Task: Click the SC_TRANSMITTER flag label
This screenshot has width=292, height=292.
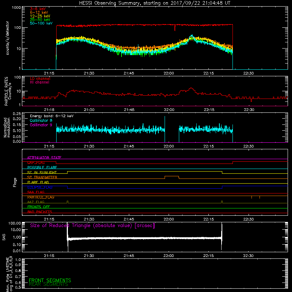Action: [x=42, y=177]
